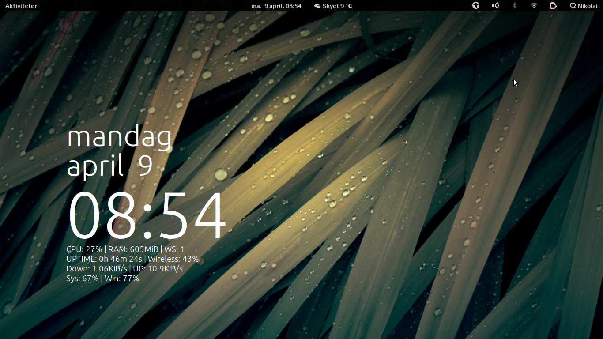Click the large 08:54 desktop clock

click(x=147, y=216)
